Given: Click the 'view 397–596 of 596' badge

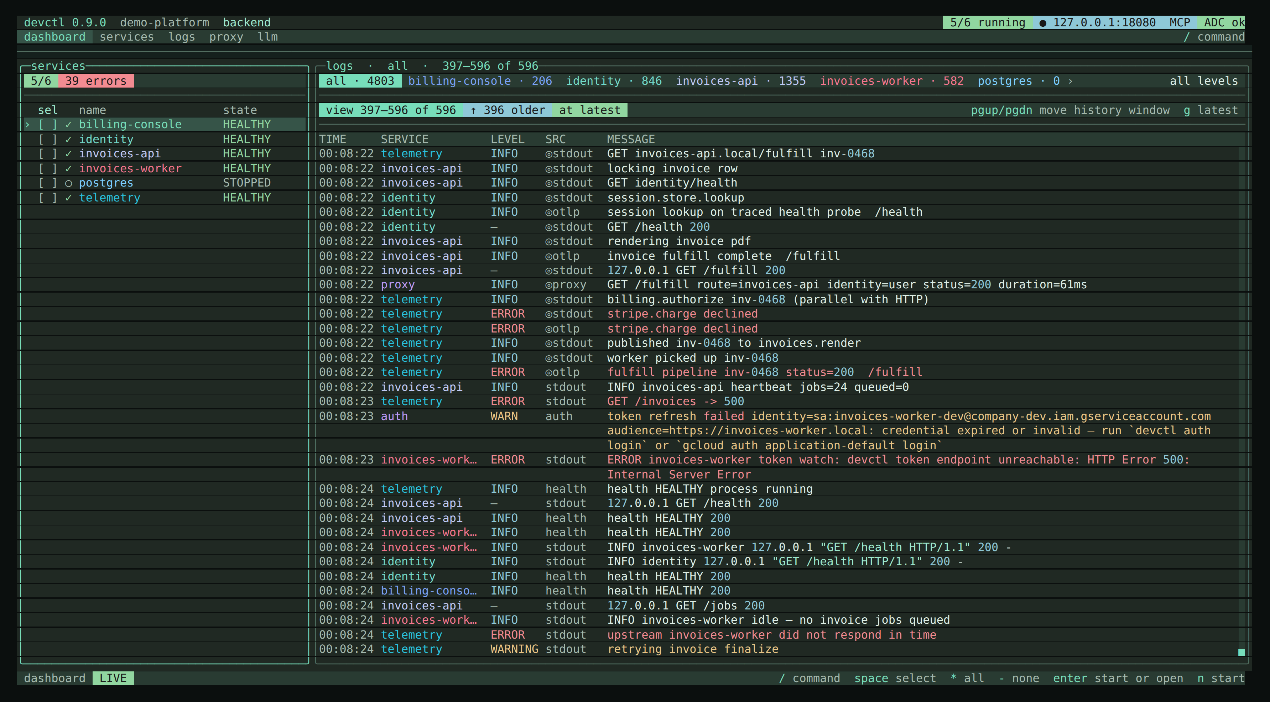Looking at the screenshot, I should tap(391, 110).
